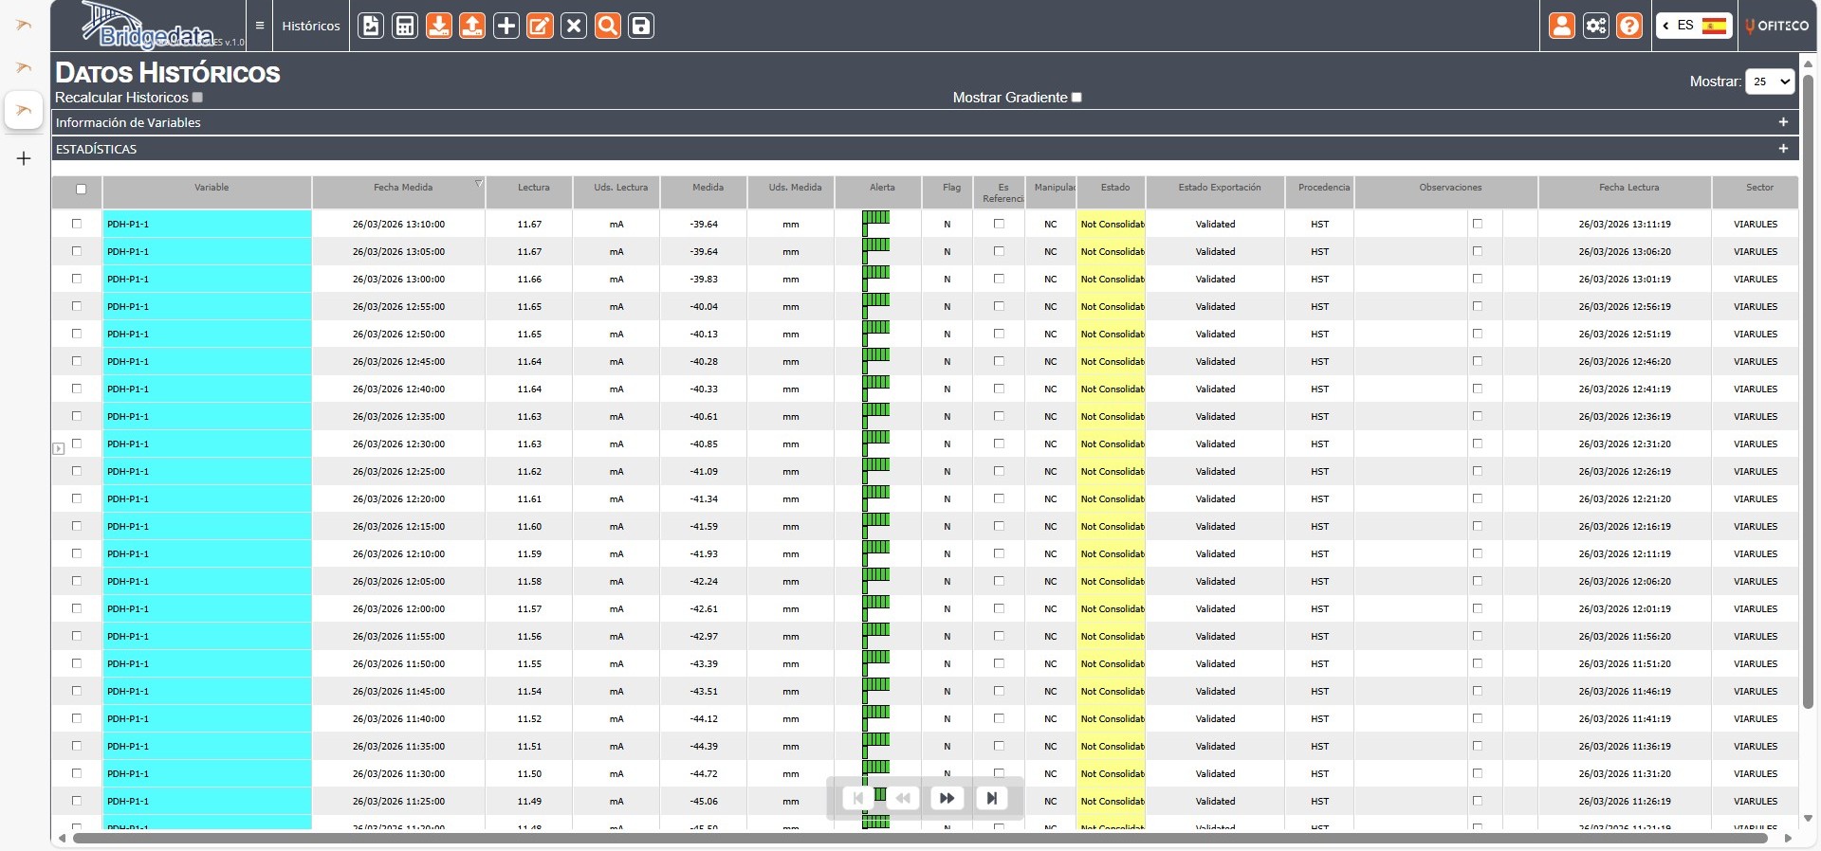
Task: Open the hamburger menu beside Históricos
Action: click(260, 26)
